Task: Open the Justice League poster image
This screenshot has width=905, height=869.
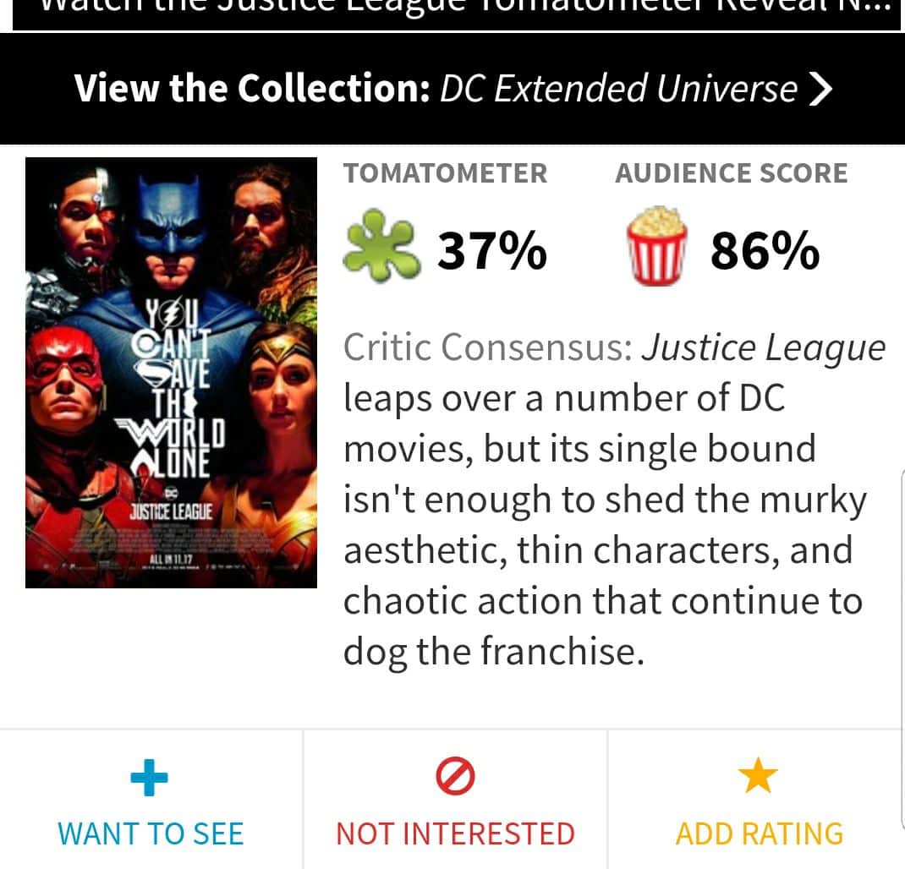Action: point(171,373)
